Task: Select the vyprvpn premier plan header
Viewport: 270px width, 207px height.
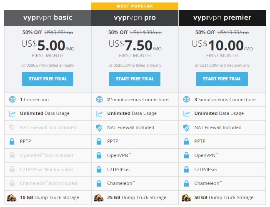Action: coord(222,18)
